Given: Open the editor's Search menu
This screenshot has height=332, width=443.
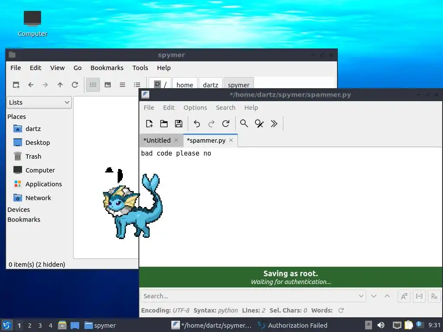Looking at the screenshot, I should pos(225,108).
